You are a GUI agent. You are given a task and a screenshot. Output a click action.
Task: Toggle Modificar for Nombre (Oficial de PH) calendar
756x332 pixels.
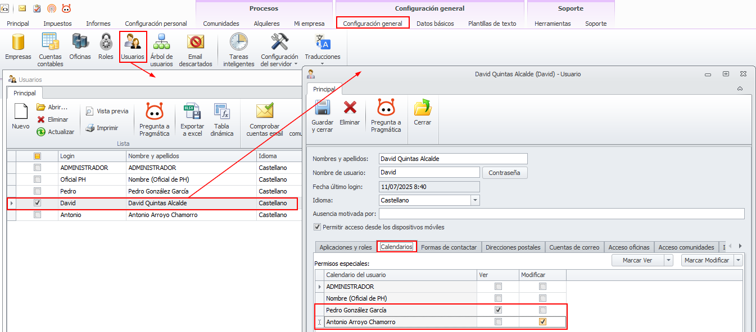point(542,298)
